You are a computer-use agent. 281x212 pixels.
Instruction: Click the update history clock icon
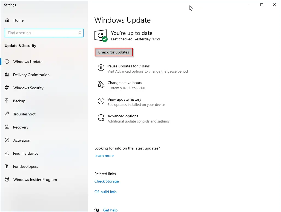tap(101, 101)
